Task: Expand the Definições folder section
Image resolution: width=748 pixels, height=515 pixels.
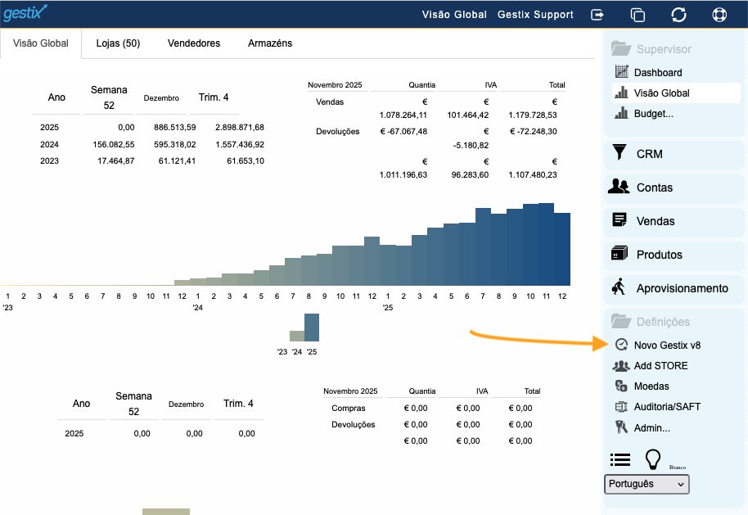Action: (662, 322)
